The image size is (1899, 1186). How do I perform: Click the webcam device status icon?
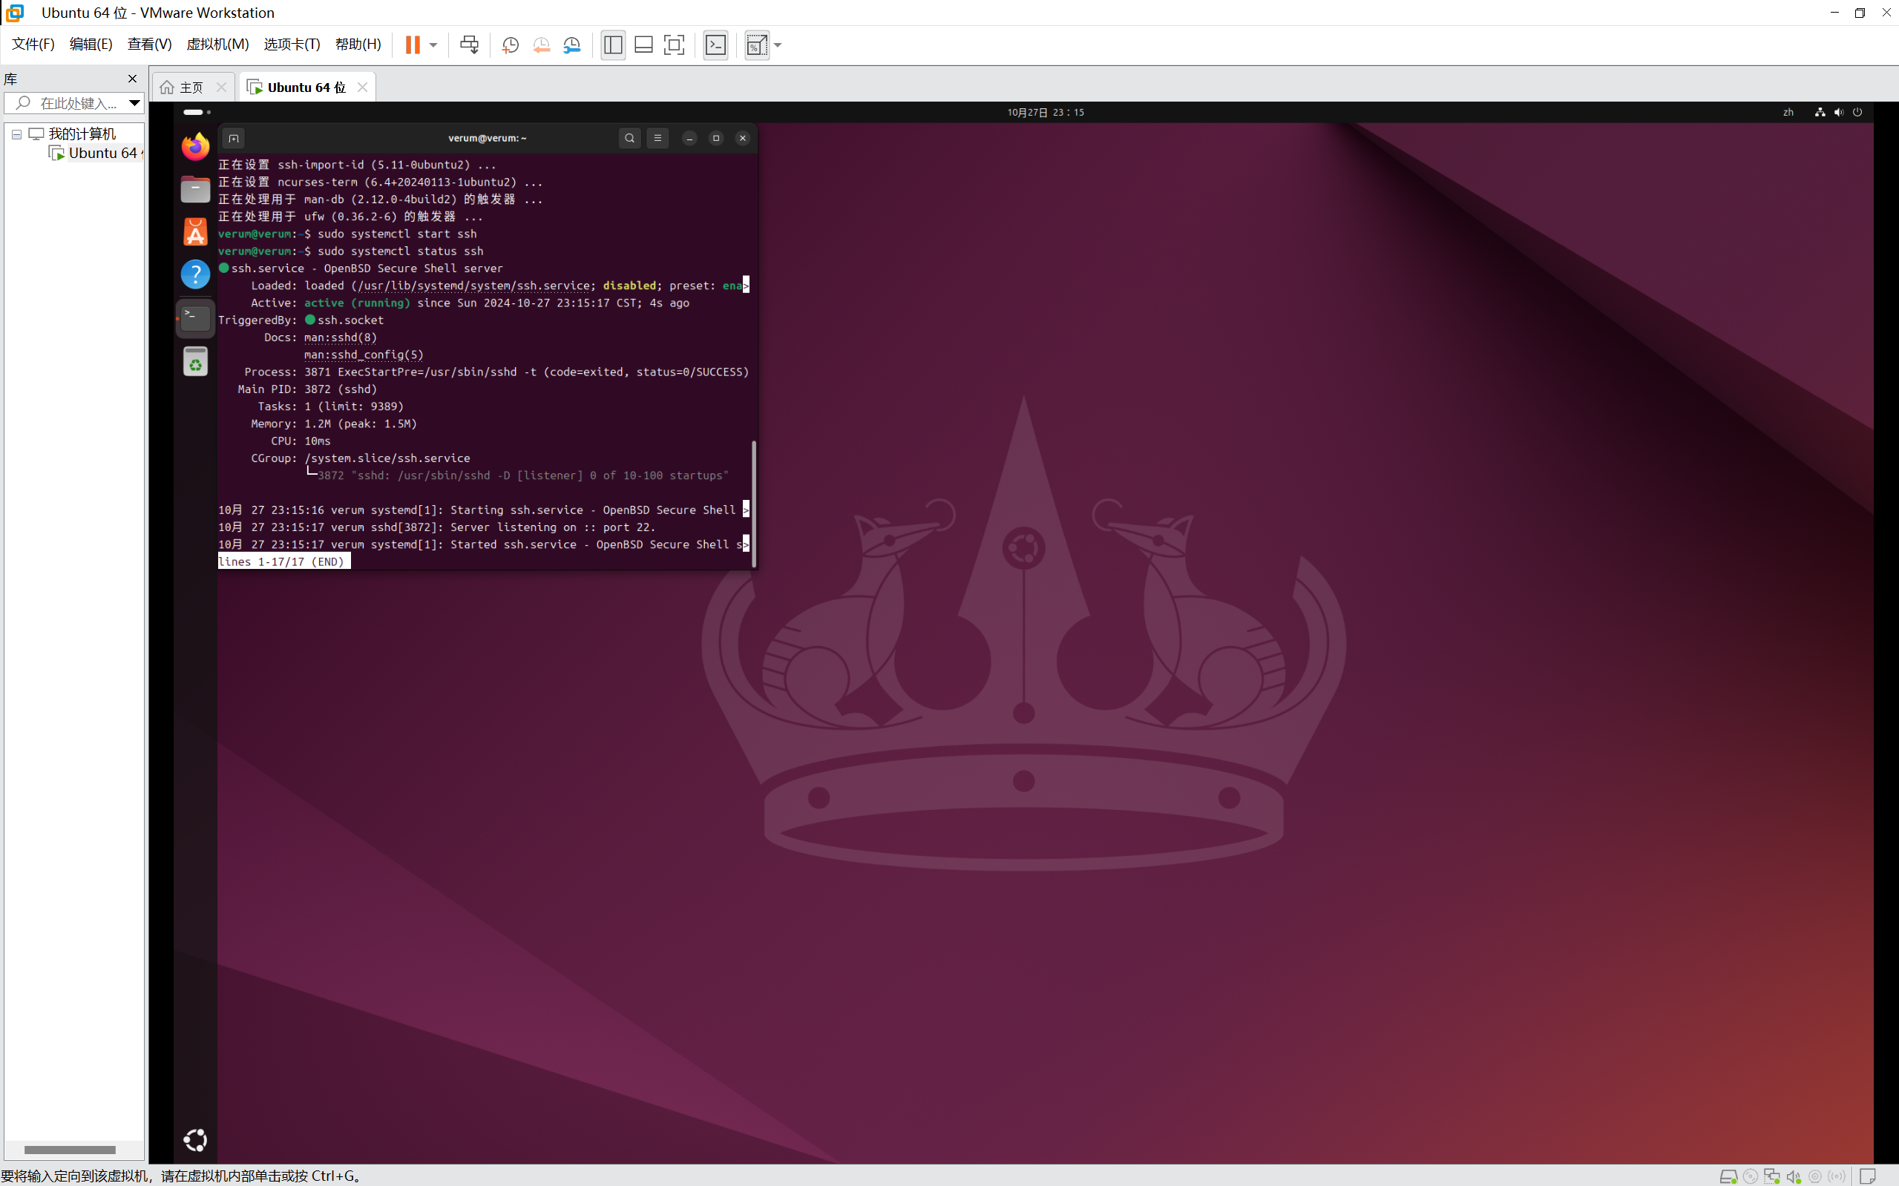[1815, 1176]
